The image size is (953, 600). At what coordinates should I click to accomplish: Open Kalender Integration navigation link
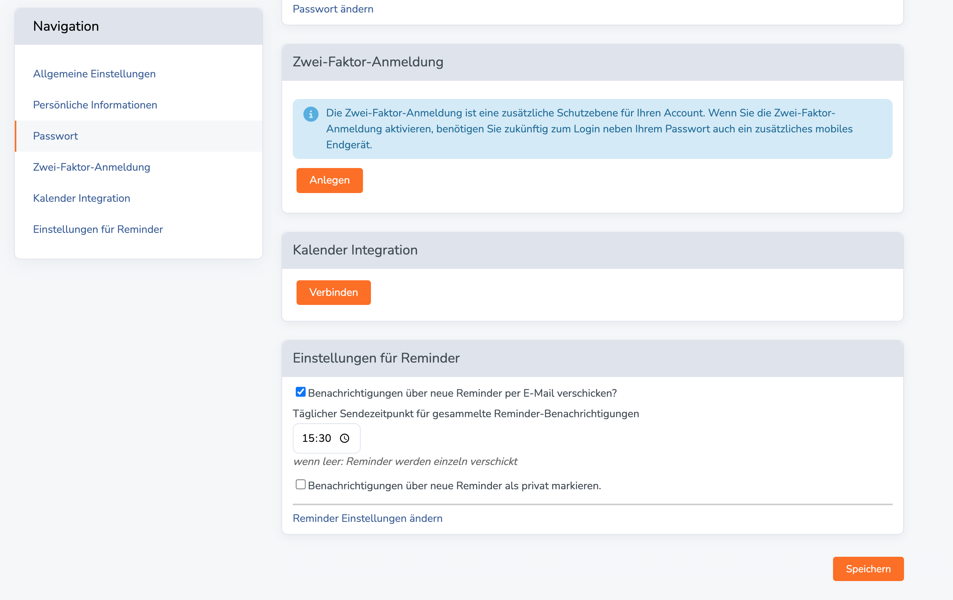(82, 198)
